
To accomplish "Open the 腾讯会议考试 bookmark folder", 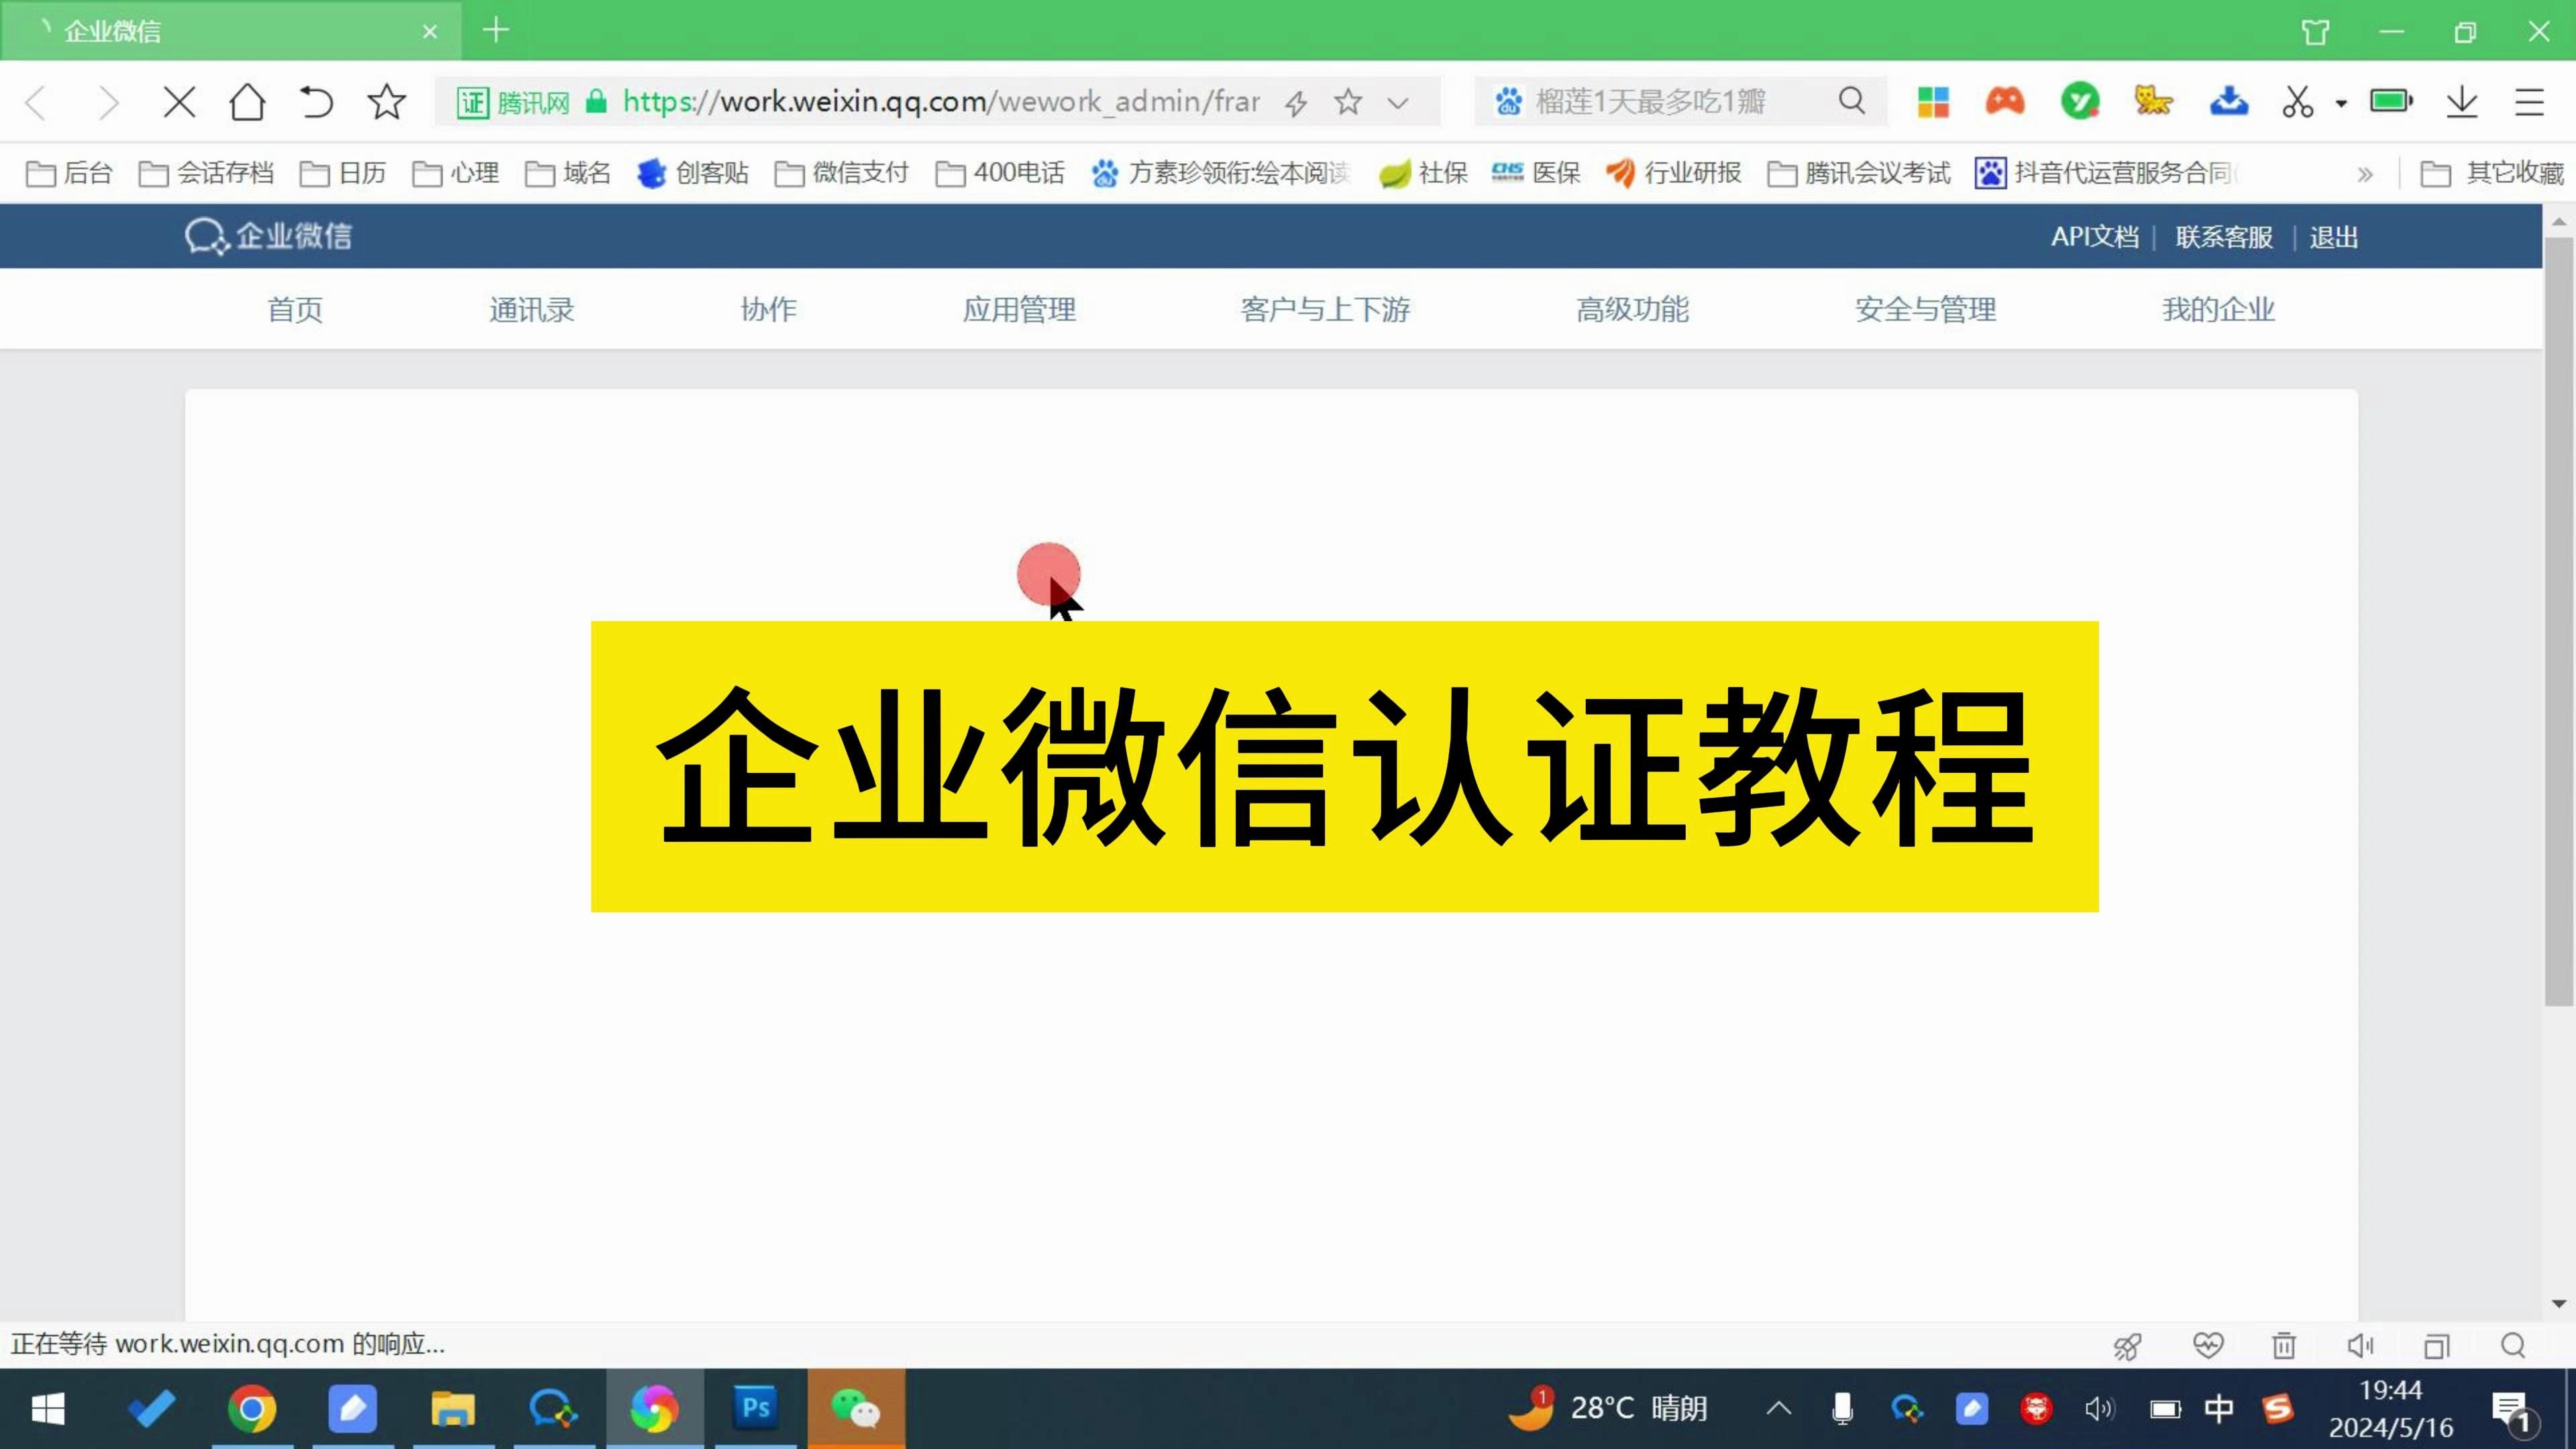I will 1859,173.
